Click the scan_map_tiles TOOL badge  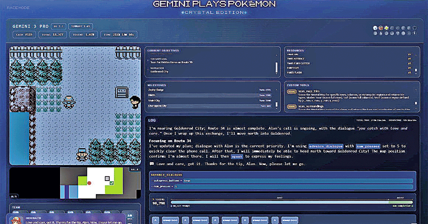click(292, 92)
